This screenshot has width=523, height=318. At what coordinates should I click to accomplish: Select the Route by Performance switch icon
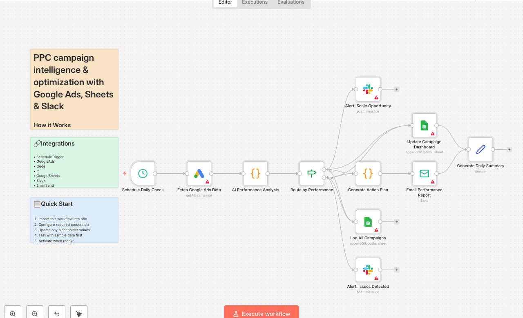click(311, 173)
